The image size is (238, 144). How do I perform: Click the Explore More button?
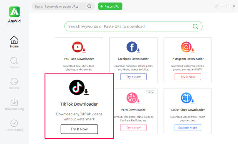[188, 128]
